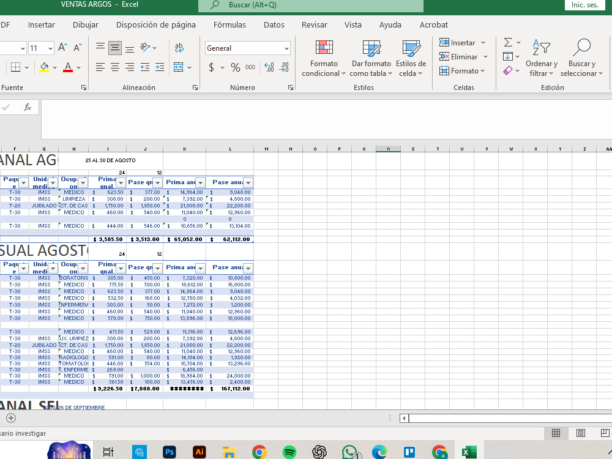
Task: Apply top vertical alignment
Action: (100, 48)
